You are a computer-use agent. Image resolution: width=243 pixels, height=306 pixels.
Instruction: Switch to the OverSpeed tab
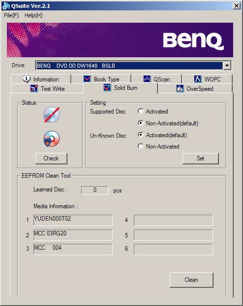point(195,89)
